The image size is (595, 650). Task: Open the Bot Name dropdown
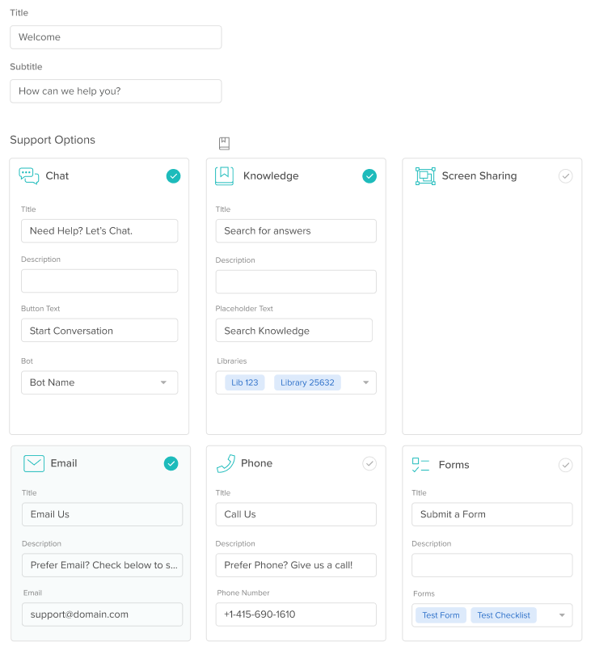pos(163,382)
